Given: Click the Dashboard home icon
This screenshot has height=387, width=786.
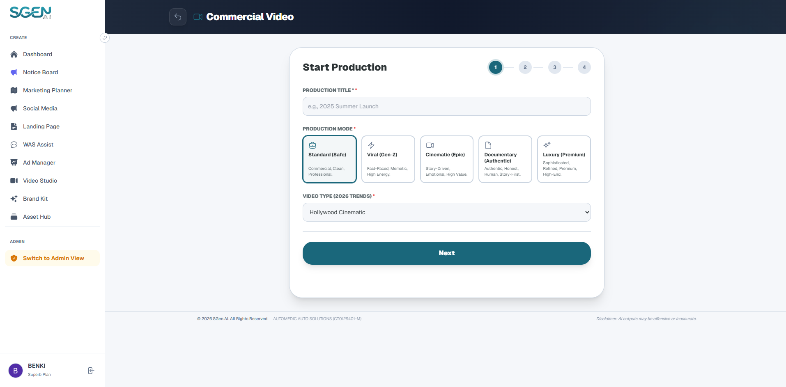Looking at the screenshot, I should (14, 54).
